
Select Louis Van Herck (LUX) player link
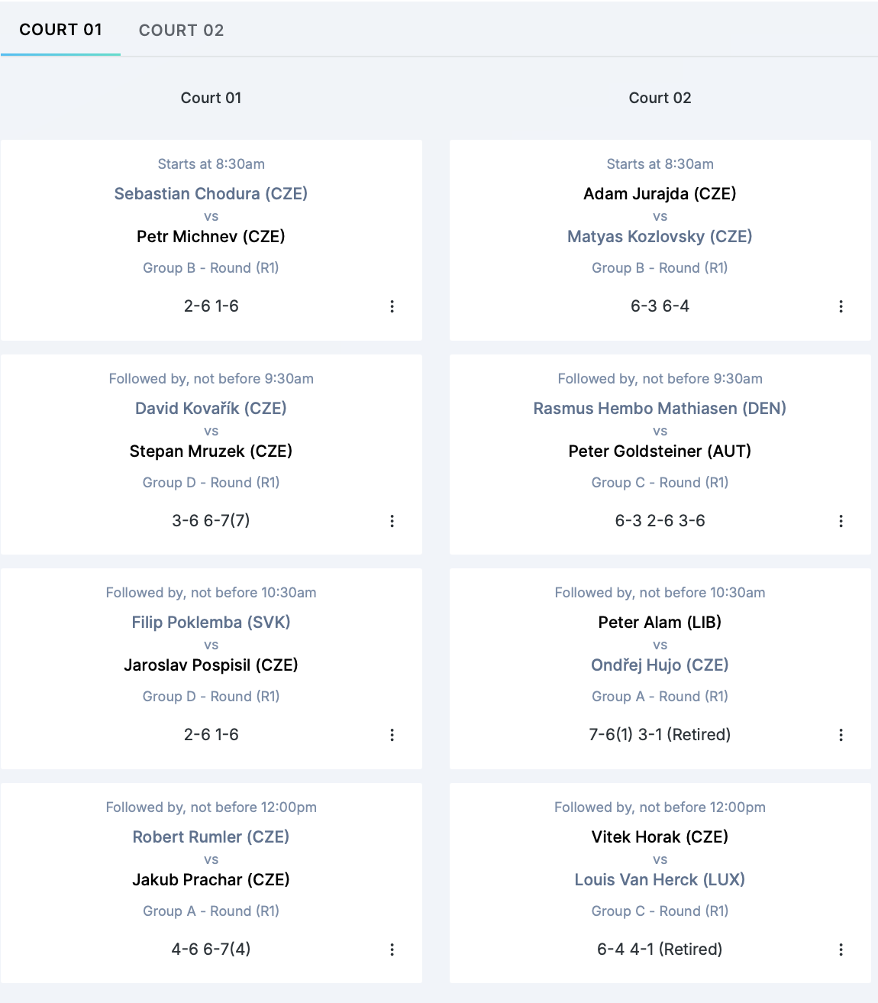pos(660,880)
